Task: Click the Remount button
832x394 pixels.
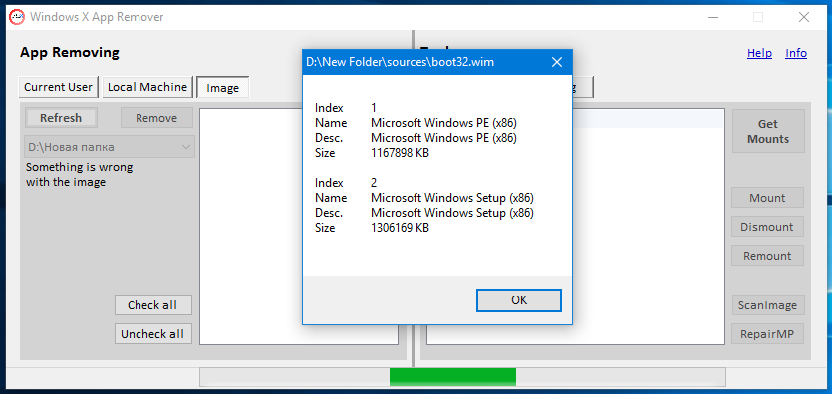Action: pos(768,256)
